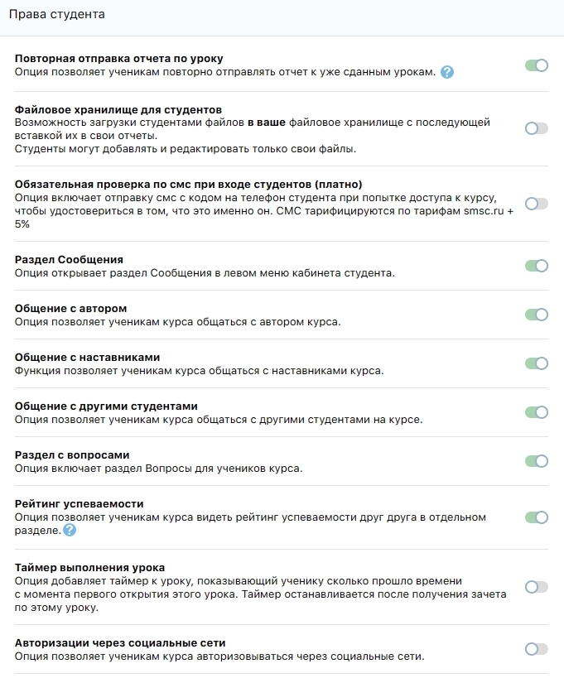Toggle off Раздел Сообщения switch
This screenshot has width=564, height=678.
click(536, 266)
